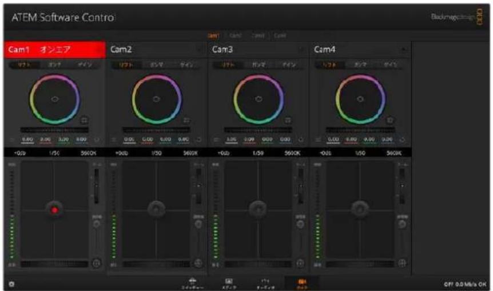Trigger Cam4 auto focus round button

tap(402, 264)
